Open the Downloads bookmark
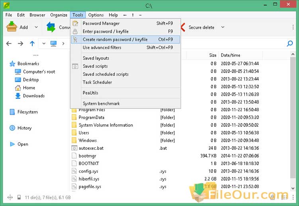 tap(33, 96)
